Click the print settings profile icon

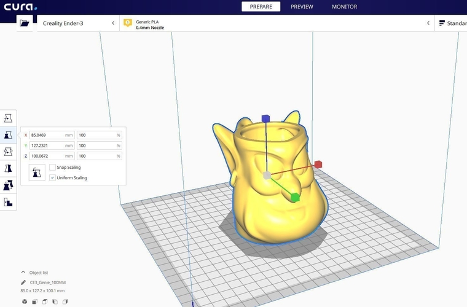(442, 23)
